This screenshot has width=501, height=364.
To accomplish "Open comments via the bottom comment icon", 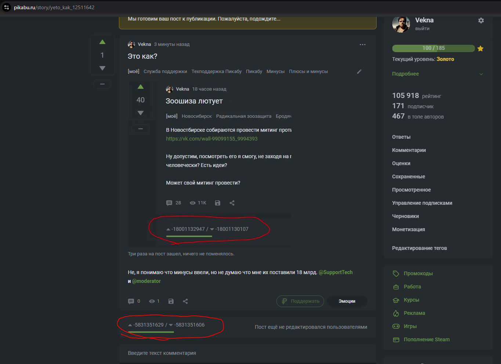I will point(131,301).
